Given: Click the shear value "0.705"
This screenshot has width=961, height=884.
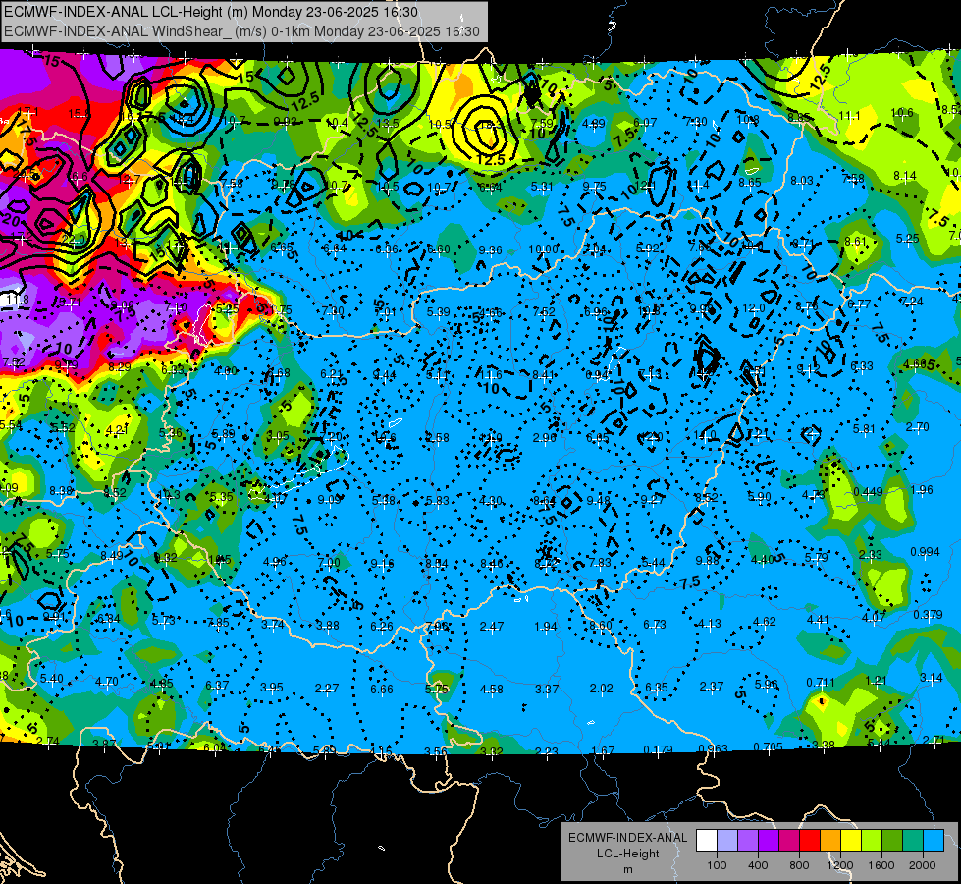Looking at the screenshot, I should tap(768, 746).
